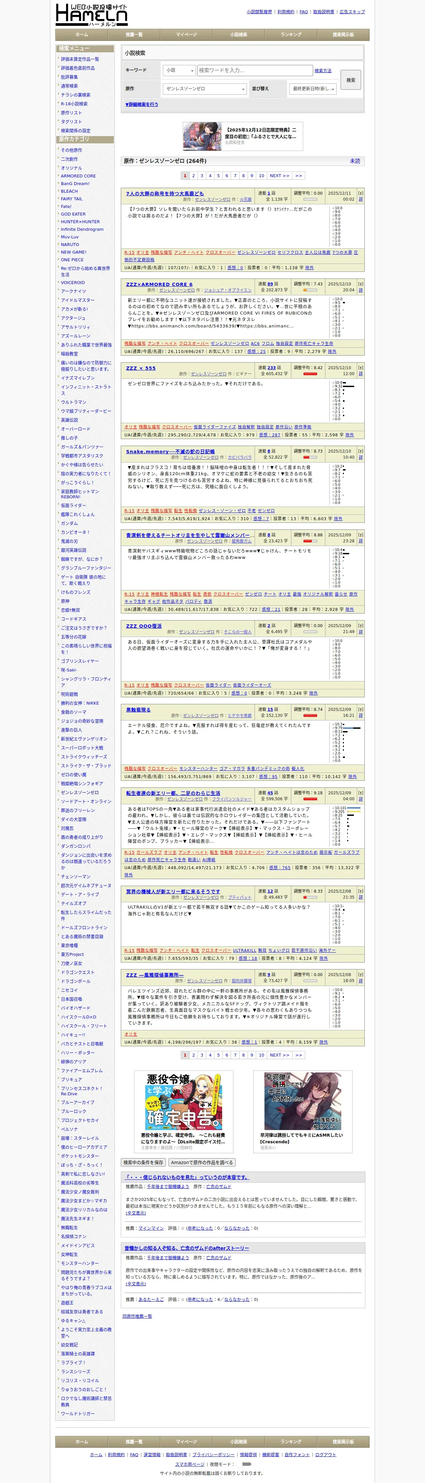The width and height of the screenshot is (425, 1483).
Task: Open the 2025年12月12日迄限定特典 ad thumbnail
Action: click(x=203, y=136)
